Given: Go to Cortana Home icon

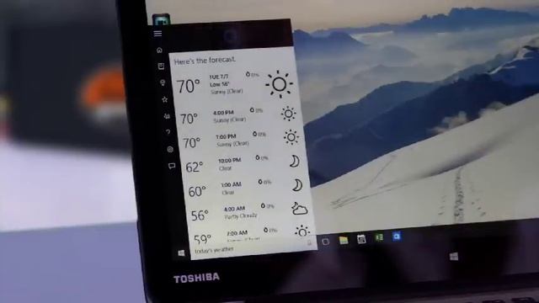Looking at the screenshot, I should [159, 50].
